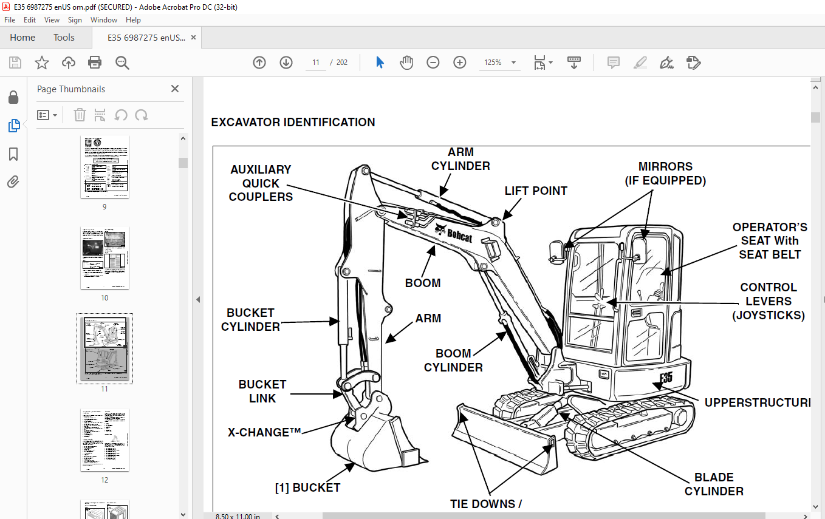Click the EXCAVATOR IDENTIFICATION heading text
Viewport: 825px width, 519px height.
[293, 123]
